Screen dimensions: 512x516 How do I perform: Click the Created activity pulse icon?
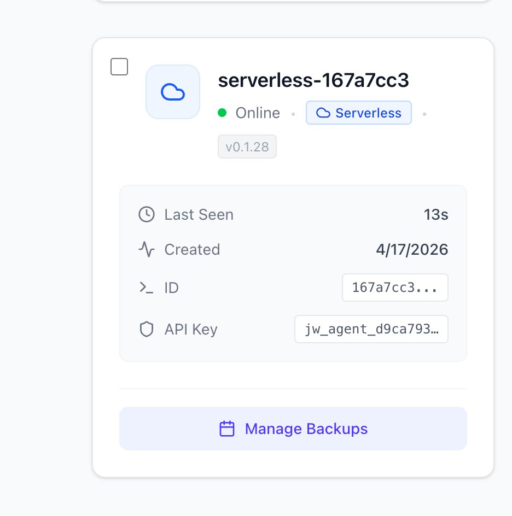click(x=147, y=249)
